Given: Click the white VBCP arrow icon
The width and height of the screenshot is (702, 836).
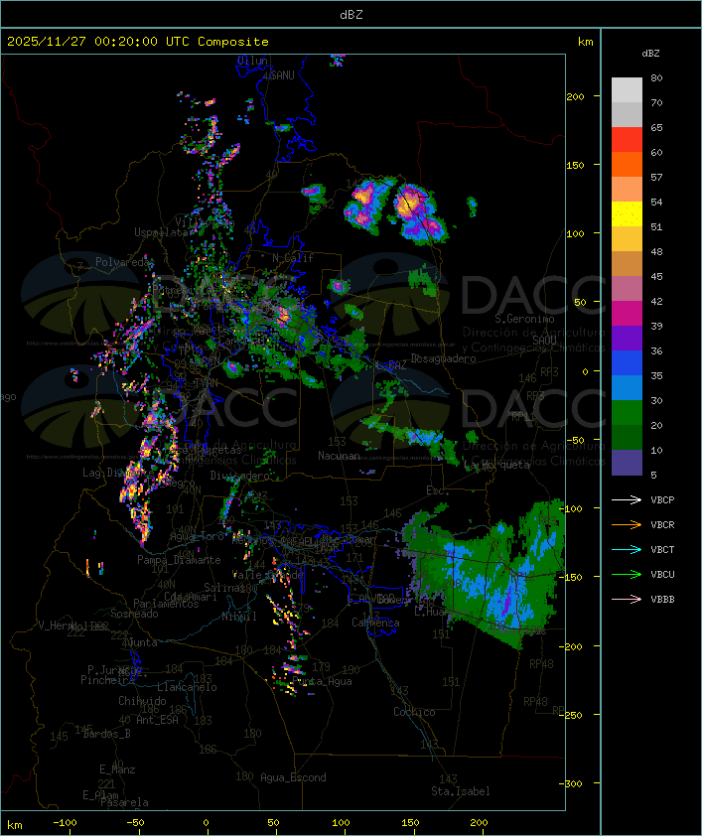Looking at the screenshot, I should coord(627,499).
